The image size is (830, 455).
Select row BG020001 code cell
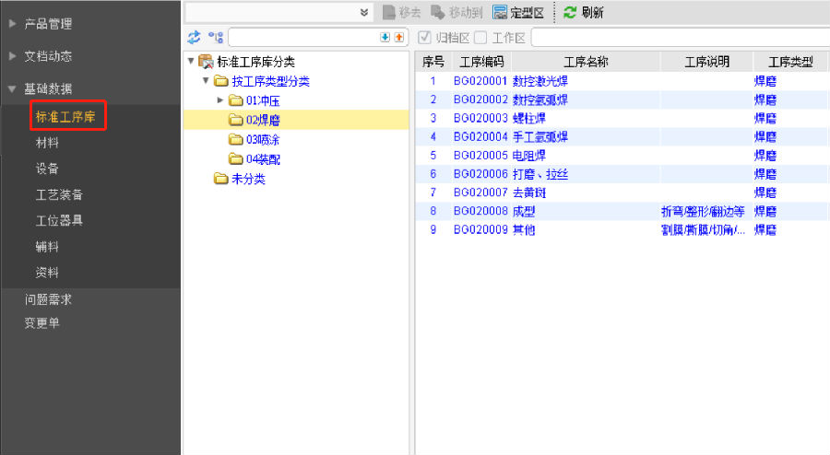[480, 81]
